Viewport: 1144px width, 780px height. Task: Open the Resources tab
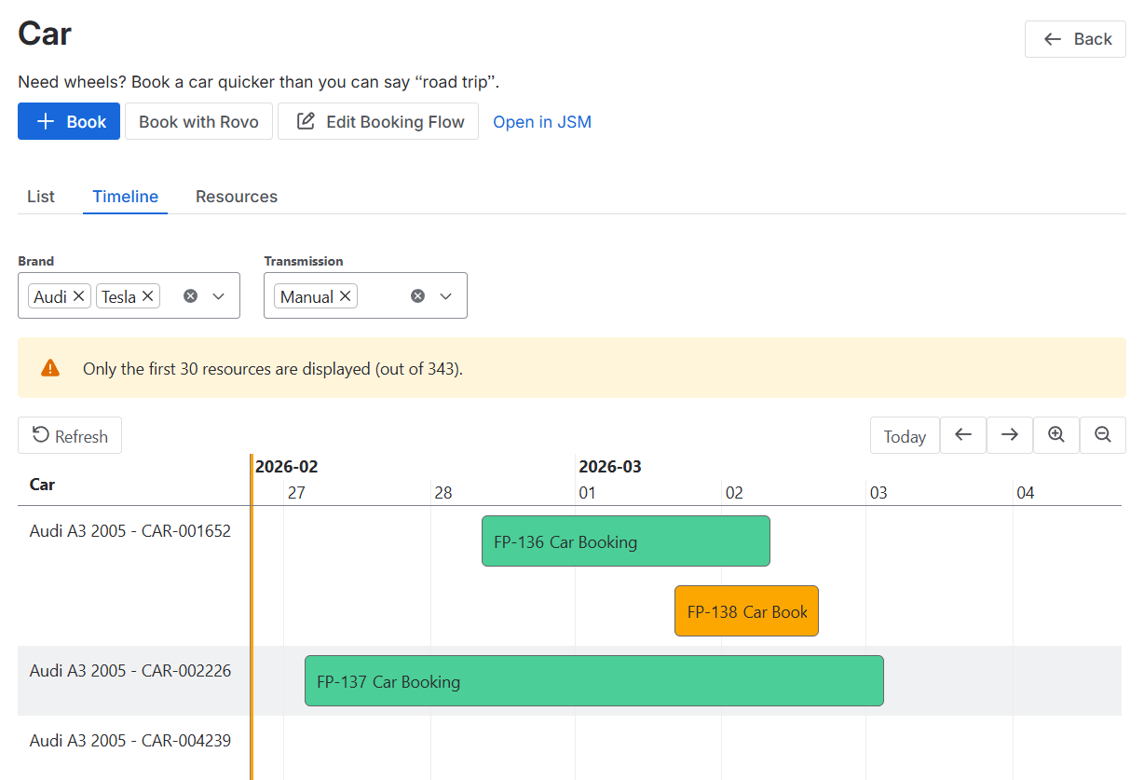[237, 197]
